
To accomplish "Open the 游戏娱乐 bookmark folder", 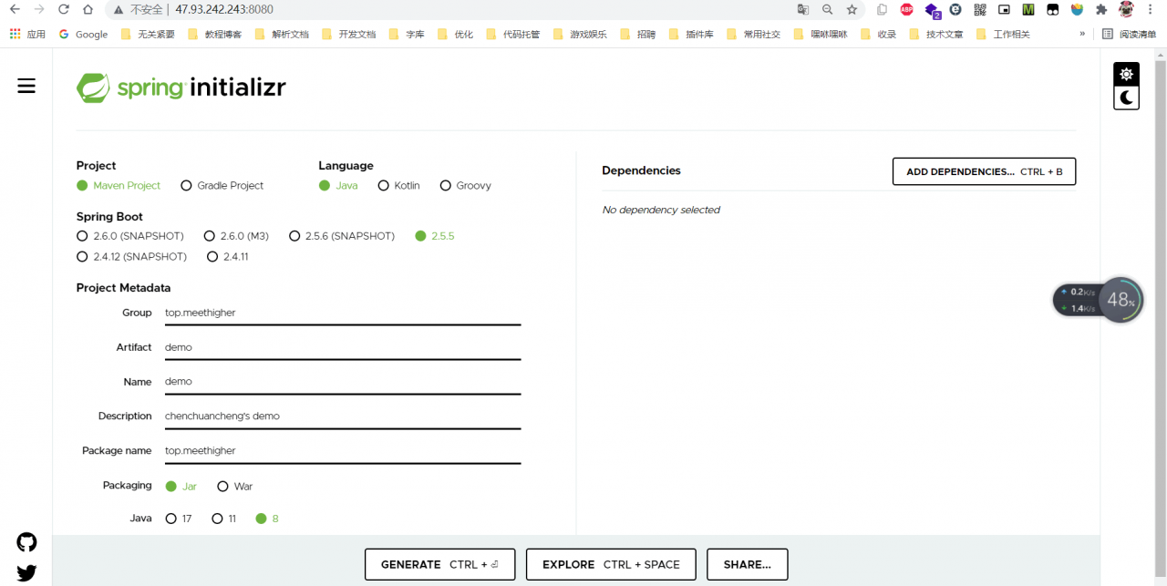I will pos(579,34).
